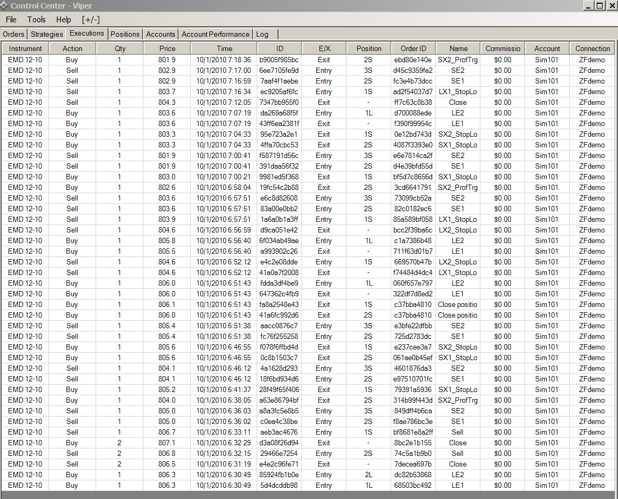618x499 pixels.
Task: Close the Control Center window
Action: tap(611, 5)
